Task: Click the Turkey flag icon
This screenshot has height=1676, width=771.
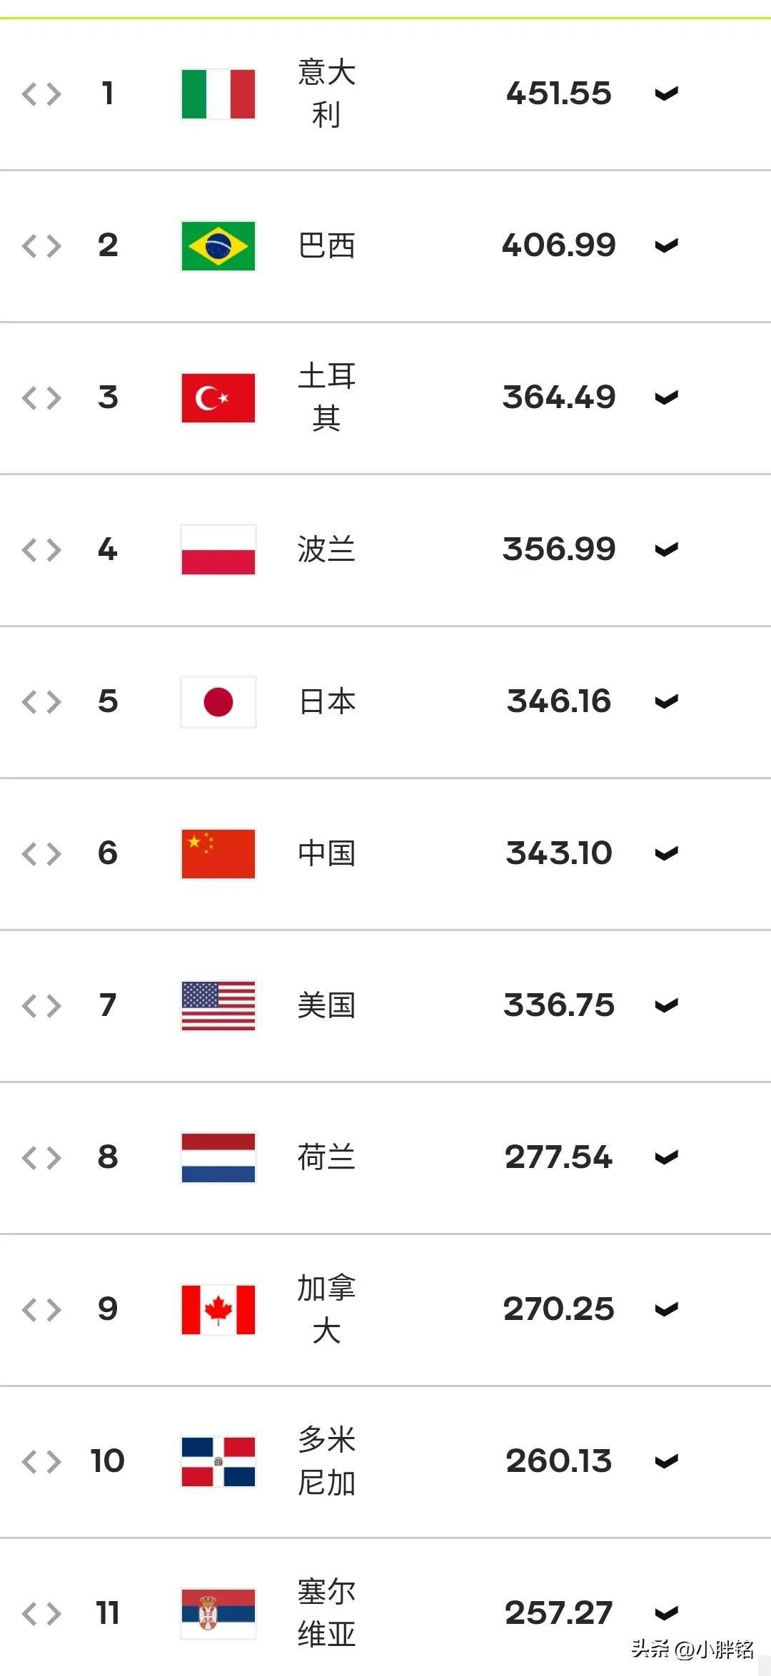Action: pyautogui.click(x=218, y=398)
